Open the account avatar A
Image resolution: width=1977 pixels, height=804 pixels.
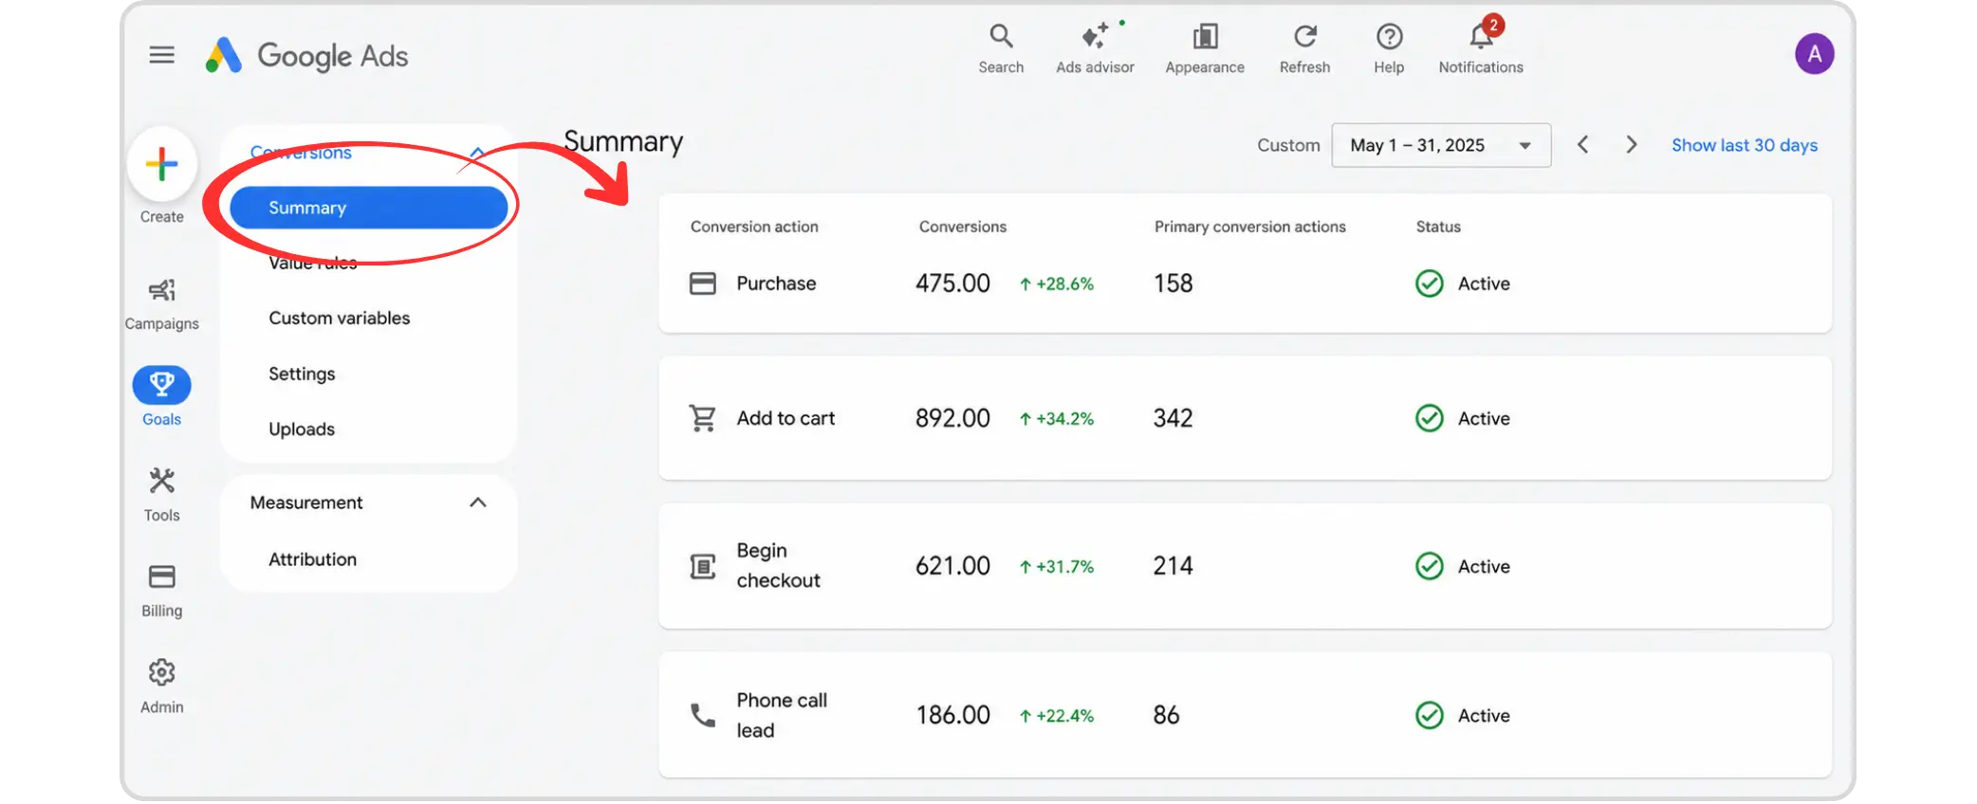pyautogui.click(x=1814, y=54)
